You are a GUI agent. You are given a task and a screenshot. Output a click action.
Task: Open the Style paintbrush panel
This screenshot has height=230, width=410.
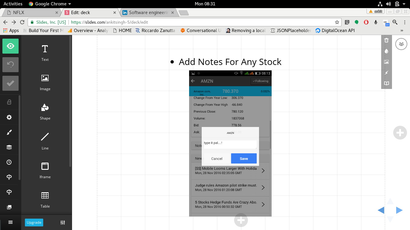tap(9, 132)
